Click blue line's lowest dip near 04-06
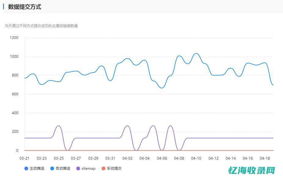Screen dimensions: 283x177 [162, 88]
